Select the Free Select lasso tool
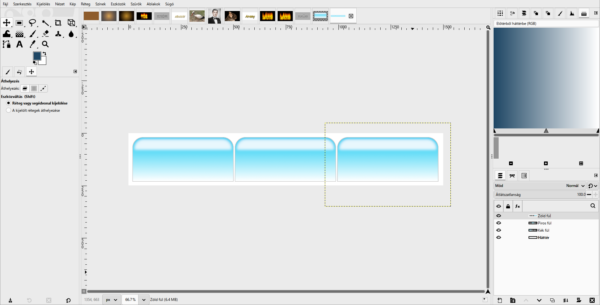Image resolution: width=600 pixels, height=305 pixels. pyautogui.click(x=32, y=23)
